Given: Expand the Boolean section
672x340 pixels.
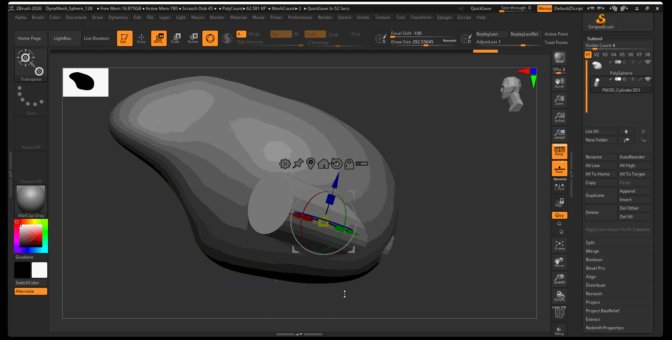Looking at the screenshot, I should (x=594, y=260).
